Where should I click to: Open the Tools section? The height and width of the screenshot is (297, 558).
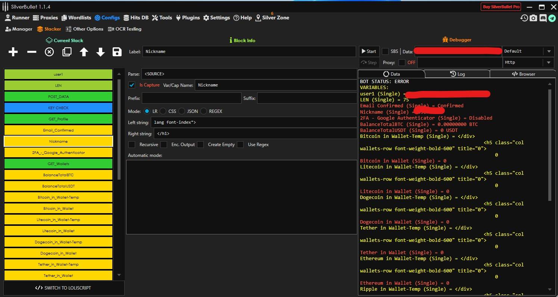[162, 18]
